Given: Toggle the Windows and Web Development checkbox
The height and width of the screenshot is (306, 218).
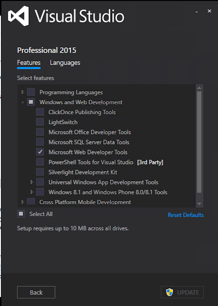Looking at the screenshot, I should click(31, 102).
